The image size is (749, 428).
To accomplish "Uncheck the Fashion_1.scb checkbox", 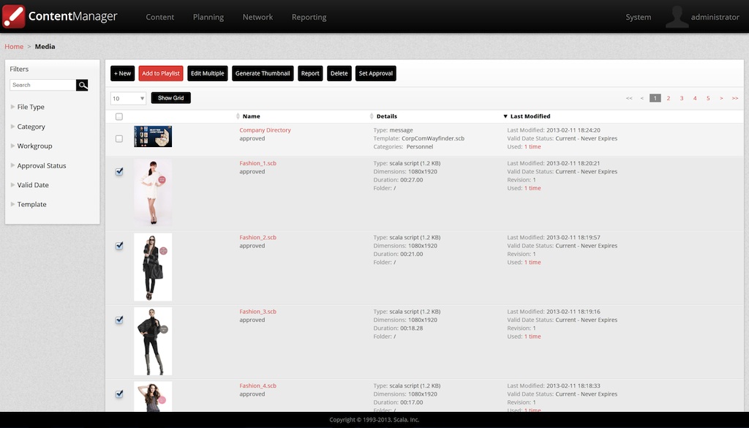I will tap(119, 172).
